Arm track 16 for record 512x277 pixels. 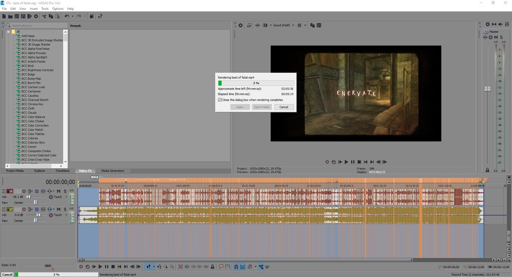[24, 191]
